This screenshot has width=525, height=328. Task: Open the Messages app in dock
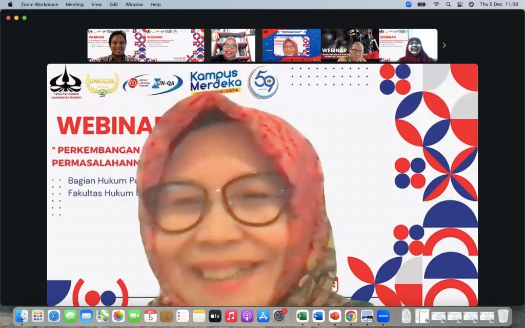tap(70, 316)
